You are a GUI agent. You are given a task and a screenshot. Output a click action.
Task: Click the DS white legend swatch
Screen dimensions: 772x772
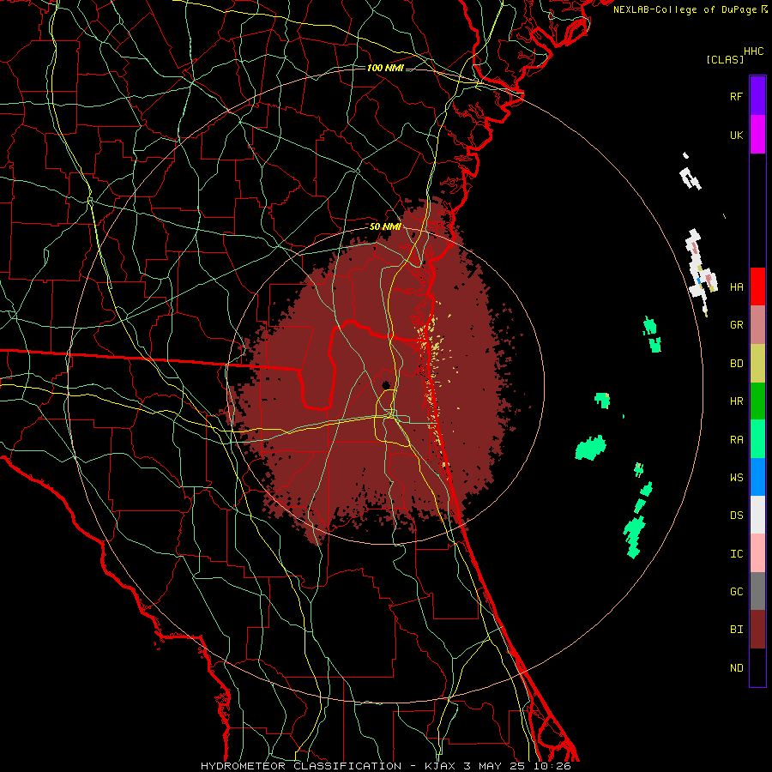tap(757, 515)
